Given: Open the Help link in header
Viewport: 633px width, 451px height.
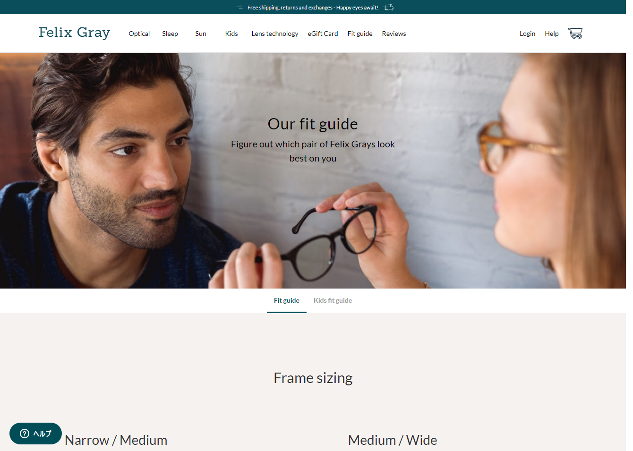Looking at the screenshot, I should click(552, 34).
